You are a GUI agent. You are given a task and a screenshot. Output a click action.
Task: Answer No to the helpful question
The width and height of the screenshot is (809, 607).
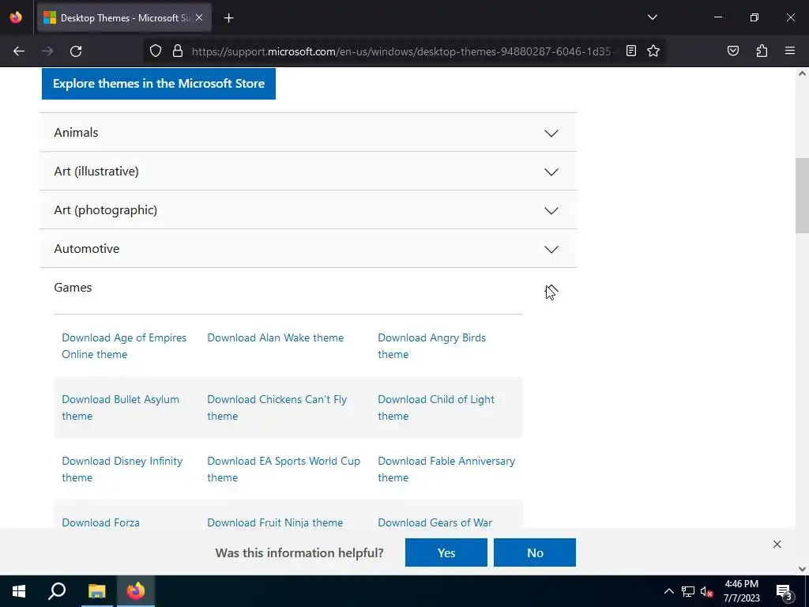click(x=535, y=552)
